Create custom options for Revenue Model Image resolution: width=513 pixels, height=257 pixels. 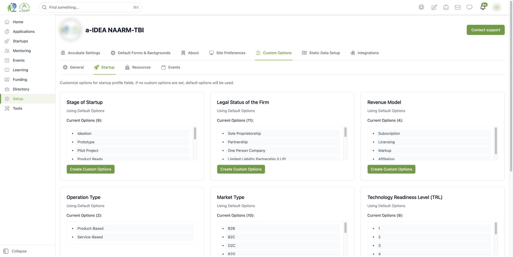(391, 169)
